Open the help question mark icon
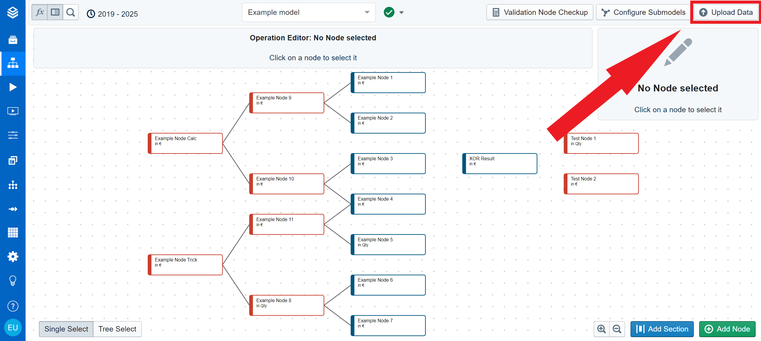 click(13, 306)
